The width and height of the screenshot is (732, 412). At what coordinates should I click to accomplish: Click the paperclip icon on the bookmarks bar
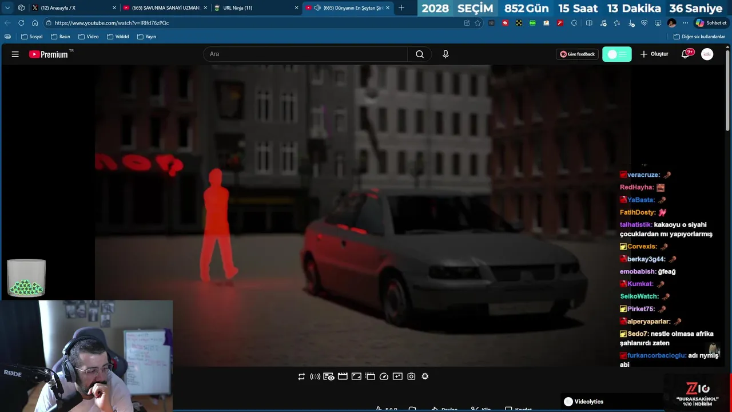tap(7, 37)
